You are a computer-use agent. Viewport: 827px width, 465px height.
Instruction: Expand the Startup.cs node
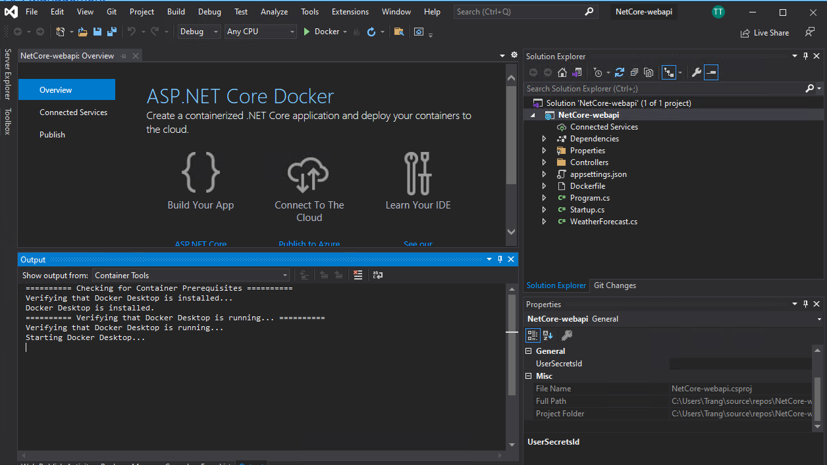[544, 210]
